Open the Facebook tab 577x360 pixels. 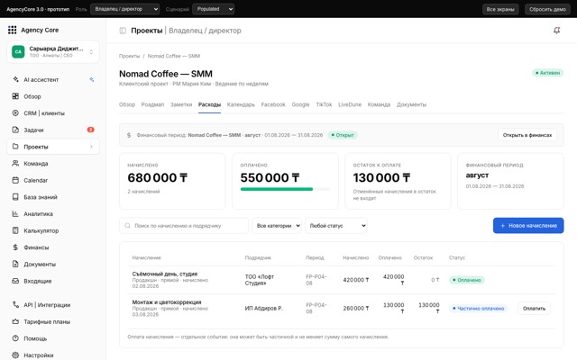tap(273, 104)
